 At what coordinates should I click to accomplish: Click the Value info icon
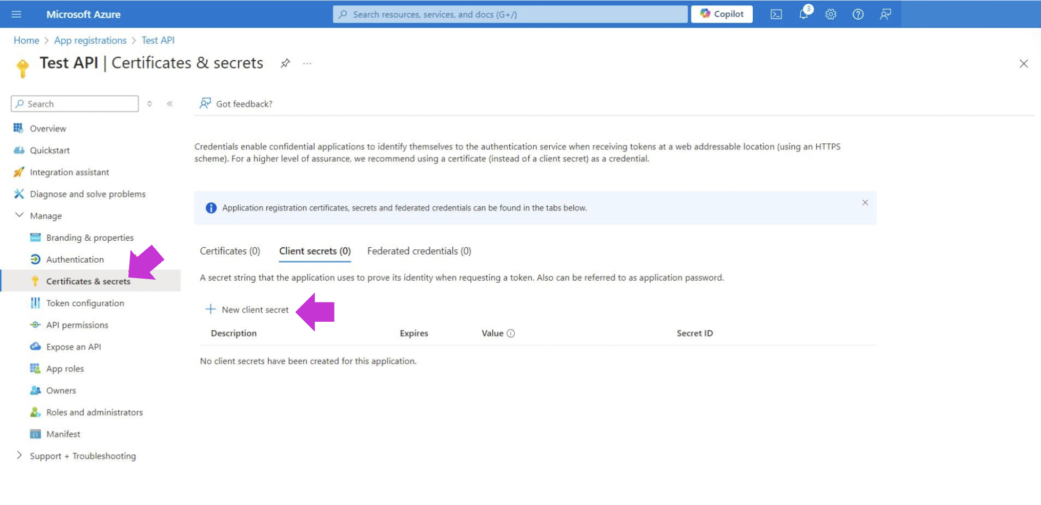pos(511,333)
